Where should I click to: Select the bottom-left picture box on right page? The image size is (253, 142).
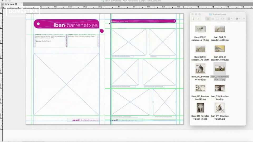tap(131, 102)
